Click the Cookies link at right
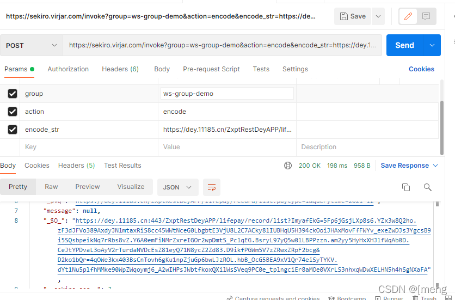 [x=421, y=69]
